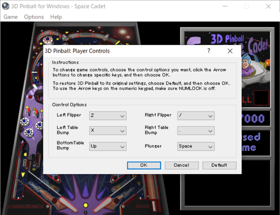This screenshot has height=215, width=280.
Task: Expand the Bottom Table Bump dropdown
Action: tap(108, 146)
